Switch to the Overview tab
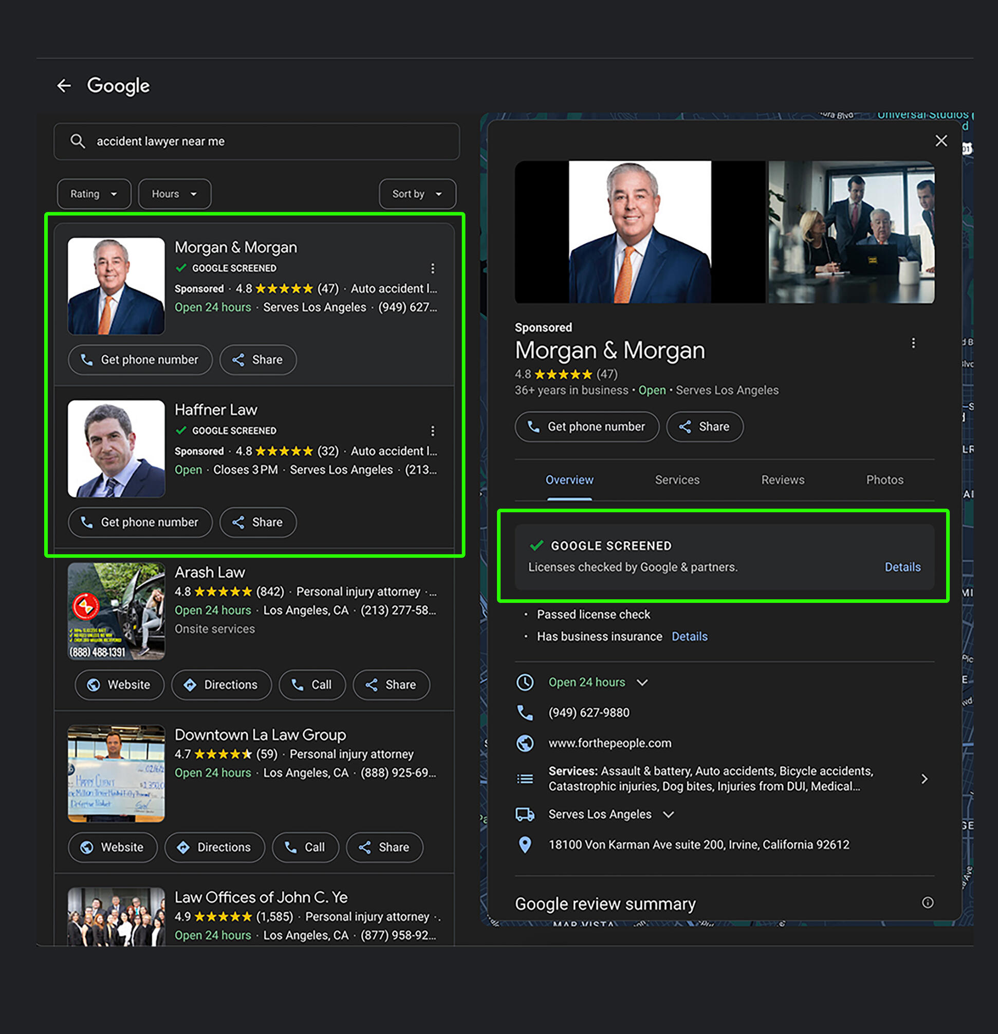 coord(569,479)
